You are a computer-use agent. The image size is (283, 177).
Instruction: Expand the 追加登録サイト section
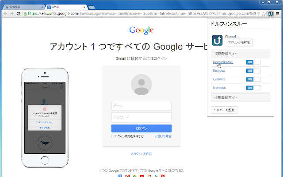(241, 97)
